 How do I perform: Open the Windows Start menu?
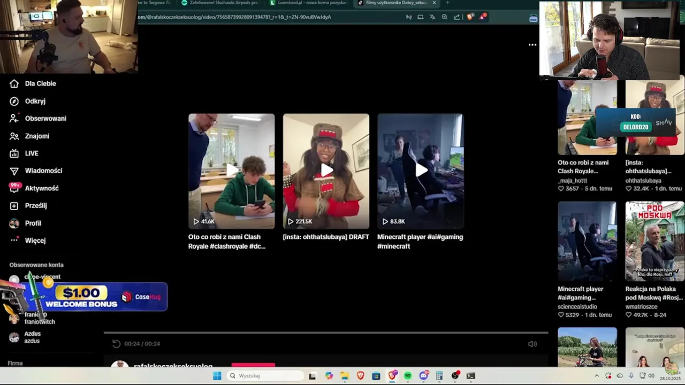[217, 376]
